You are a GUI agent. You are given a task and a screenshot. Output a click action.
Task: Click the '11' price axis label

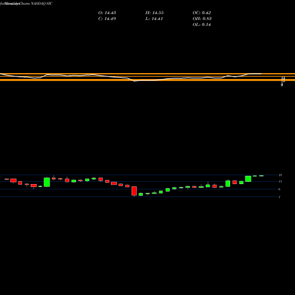pyautogui.click(x=280, y=182)
